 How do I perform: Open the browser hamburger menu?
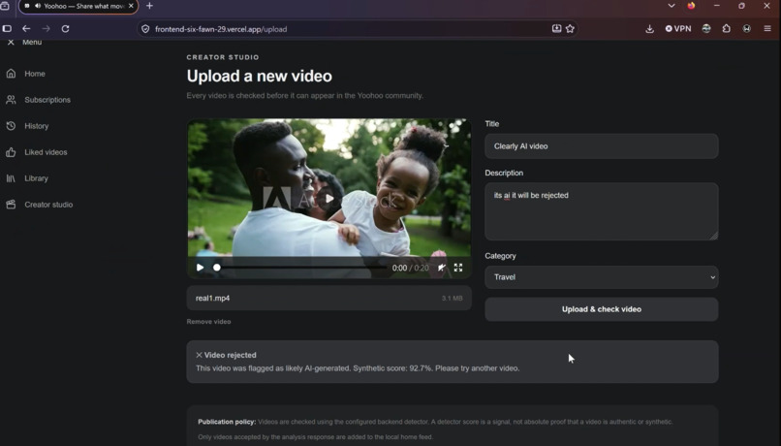coord(767,29)
